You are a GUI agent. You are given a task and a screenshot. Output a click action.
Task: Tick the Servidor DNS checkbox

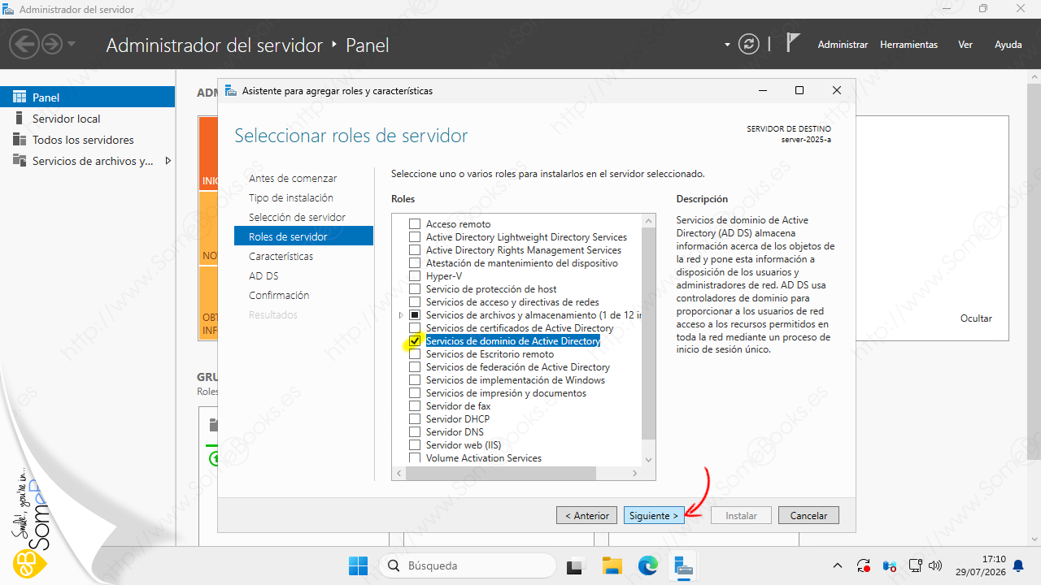415,432
